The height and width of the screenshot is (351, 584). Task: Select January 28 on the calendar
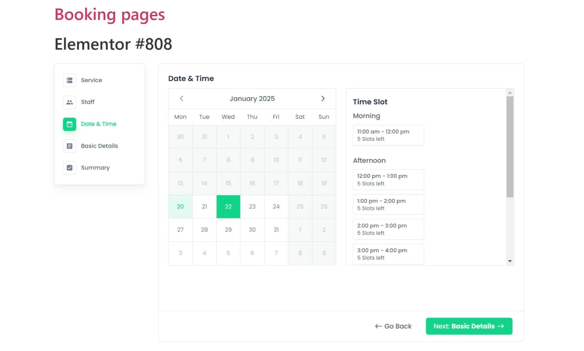pyautogui.click(x=204, y=230)
